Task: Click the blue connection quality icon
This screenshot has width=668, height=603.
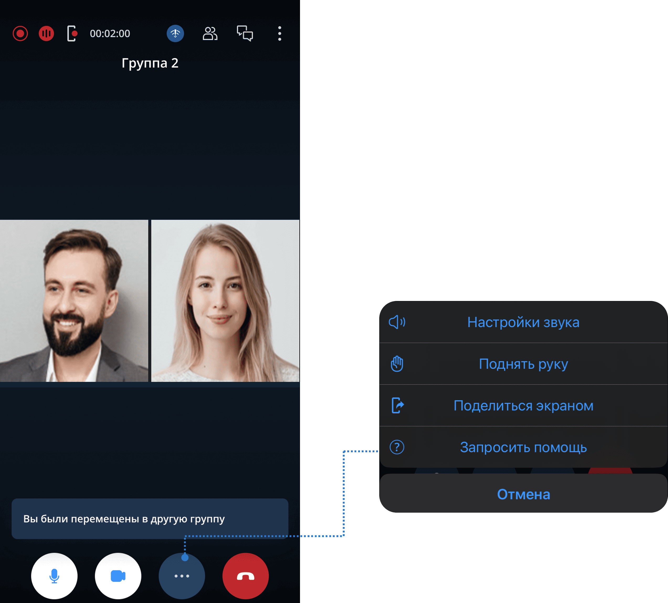Action: click(175, 33)
